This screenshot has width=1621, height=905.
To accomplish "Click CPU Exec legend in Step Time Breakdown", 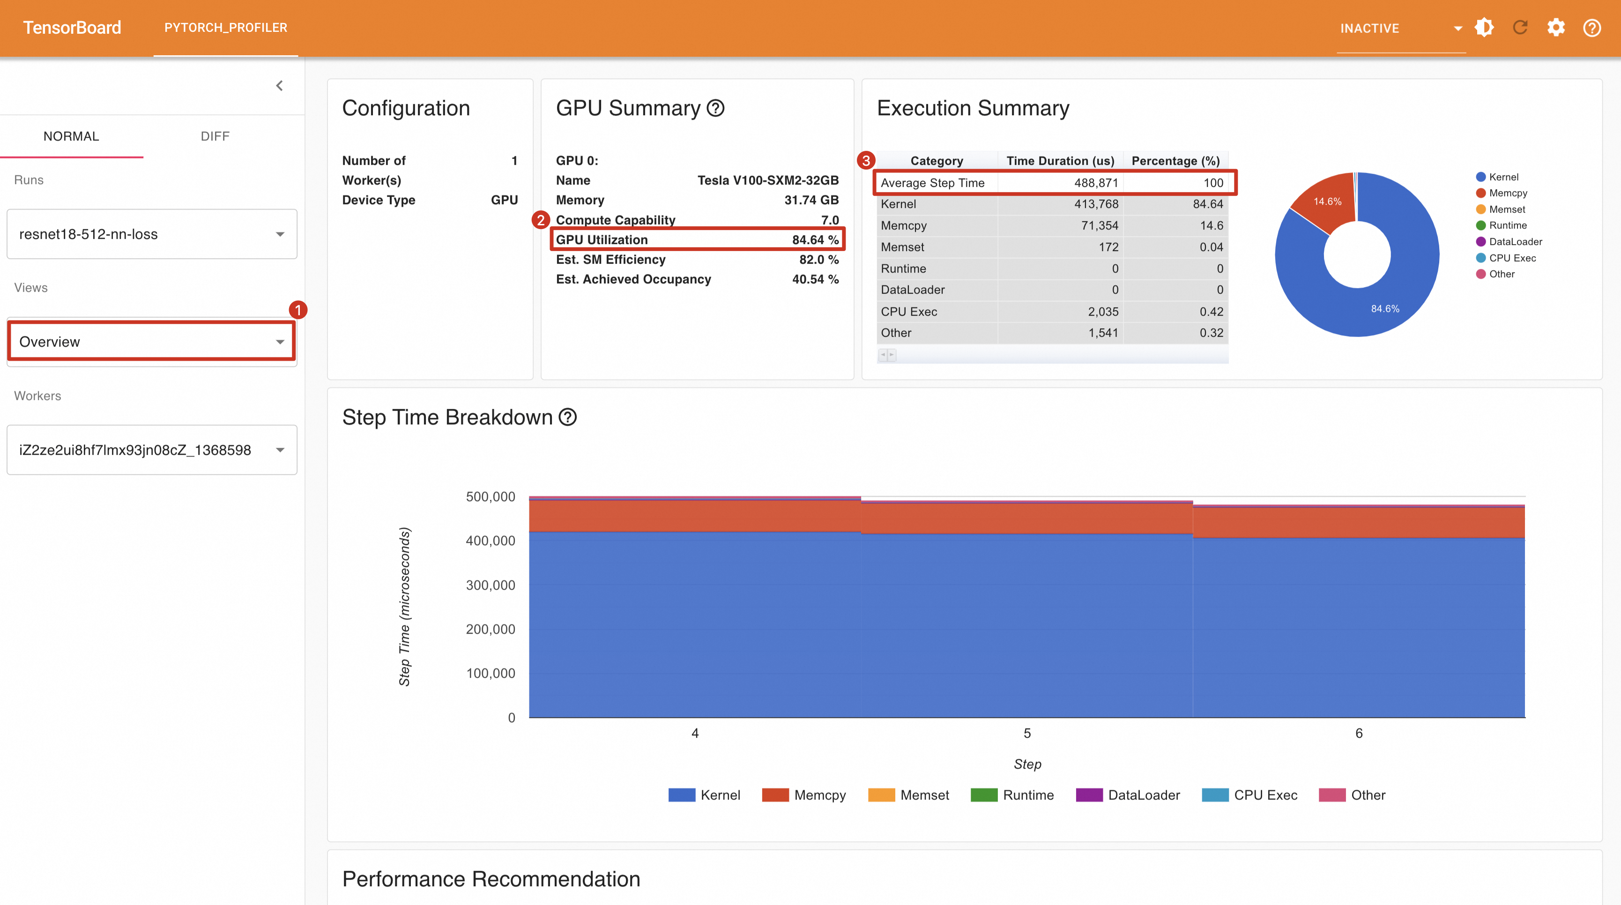I will (1249, 795).
